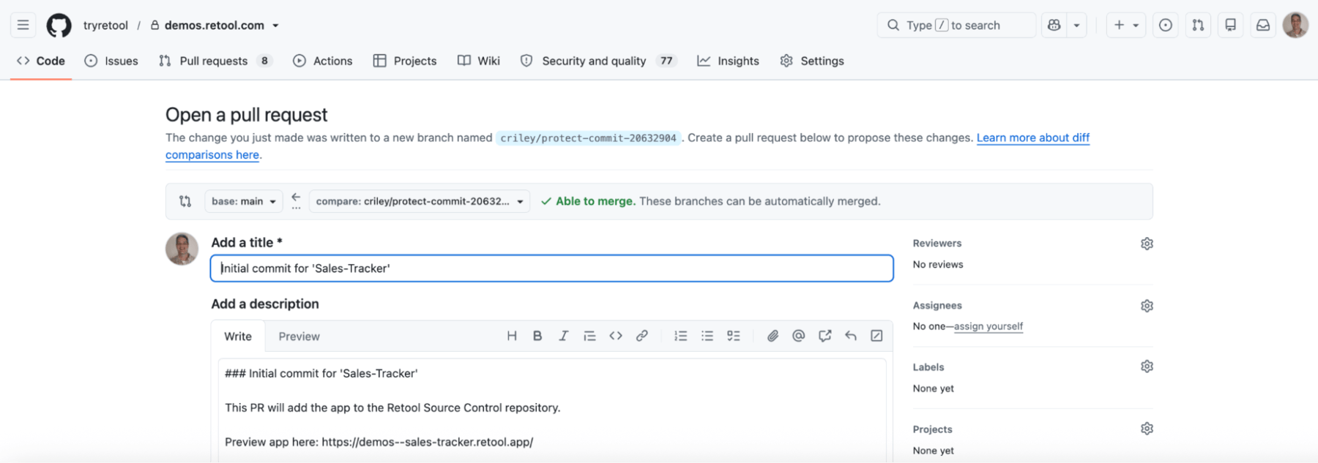Image resolution: width=1318 pixels, height=463 pixels.
Task: Apply bold formatting in the editor
Action: [537, 336]
